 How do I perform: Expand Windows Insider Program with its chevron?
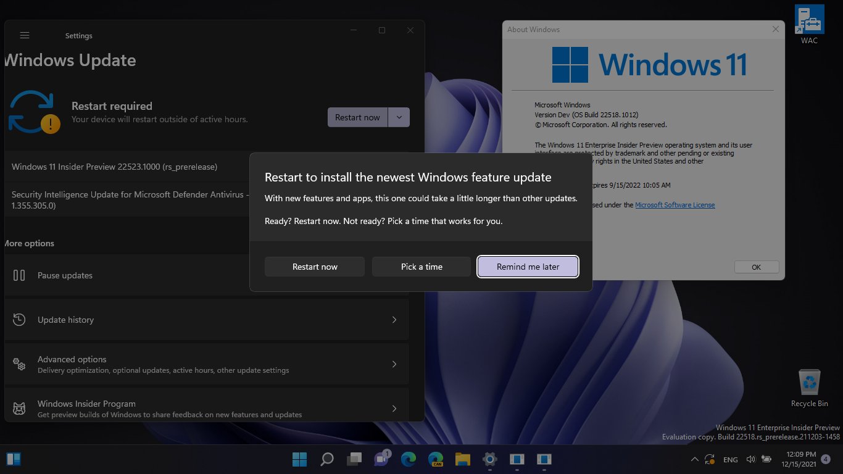pyautogui.click(x=394, y=409)
